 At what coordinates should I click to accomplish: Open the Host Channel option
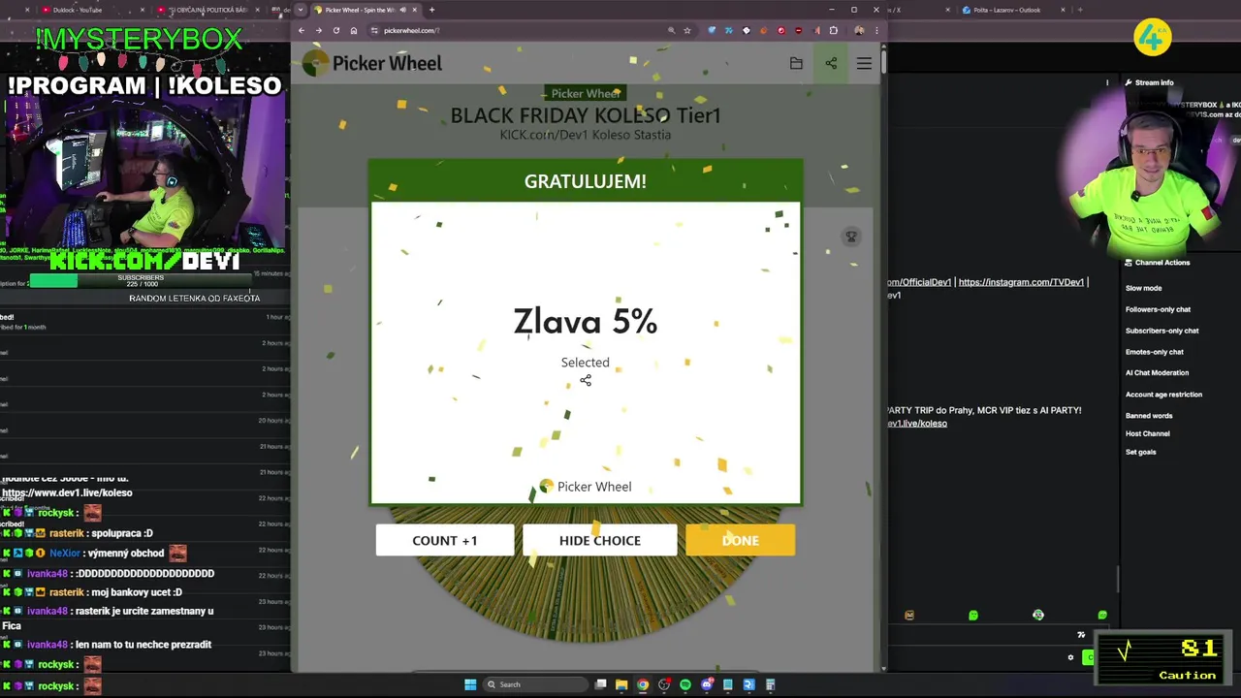[1147, 433]
